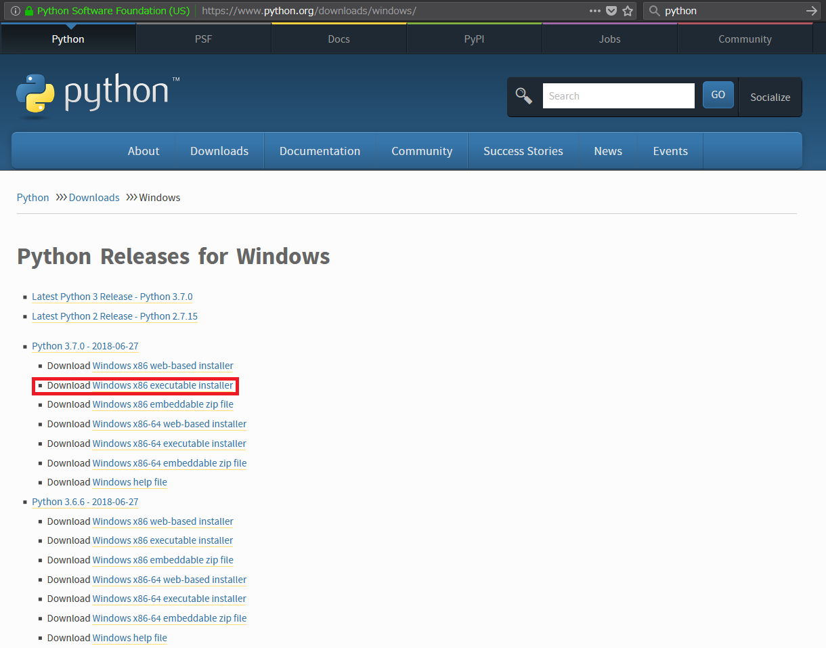The width and height of the screenshot is (826, 648).
Task: Click the page actions ellipsis in the address bar
Action: pos(594,11)
